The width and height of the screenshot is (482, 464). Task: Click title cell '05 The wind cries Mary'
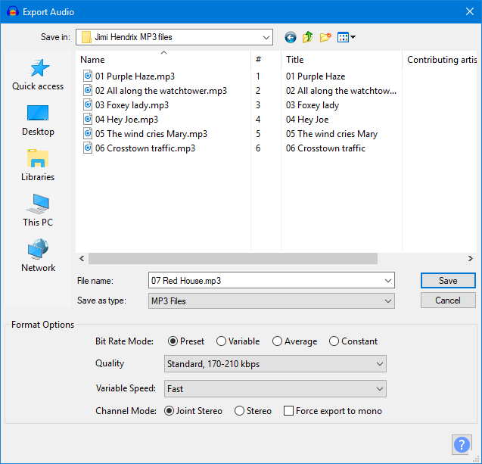coord(331,134)
